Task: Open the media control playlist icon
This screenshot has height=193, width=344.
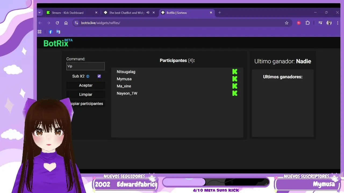Action: click(320, 23)
